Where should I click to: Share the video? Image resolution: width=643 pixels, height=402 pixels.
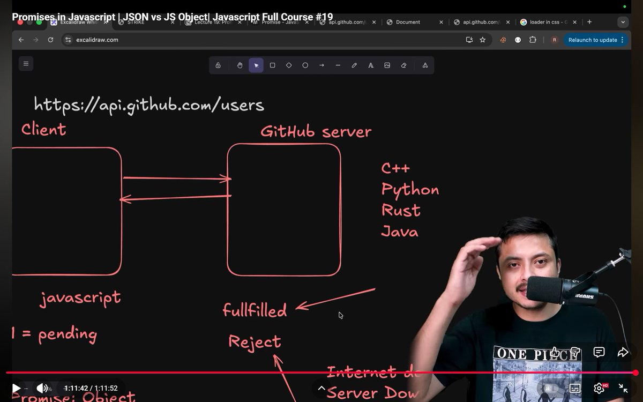pos(623,352)
